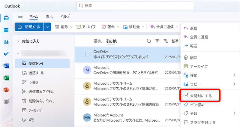Viewport: 240px width, 127px height.
Task: Open the 報告 dropdown arrow
Action: click(x=118, y=27)
